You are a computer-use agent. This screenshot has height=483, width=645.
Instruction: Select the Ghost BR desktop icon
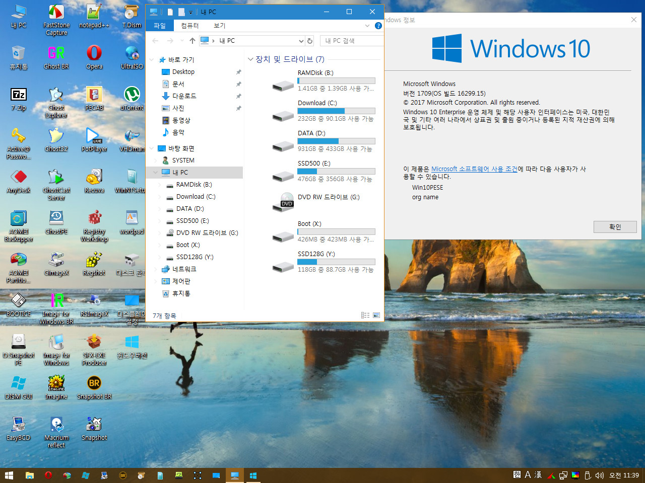coord(56,57)
